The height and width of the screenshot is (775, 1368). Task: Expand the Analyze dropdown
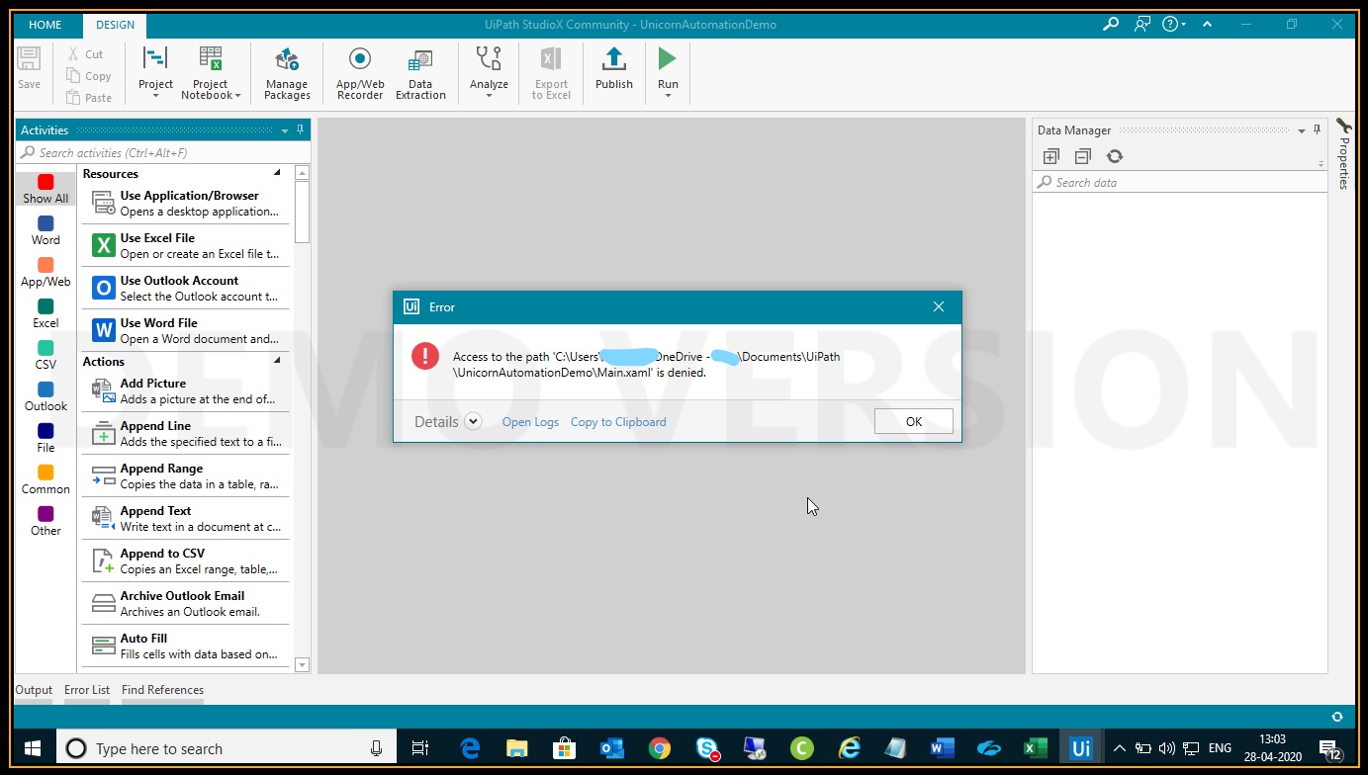pos(489,73)
